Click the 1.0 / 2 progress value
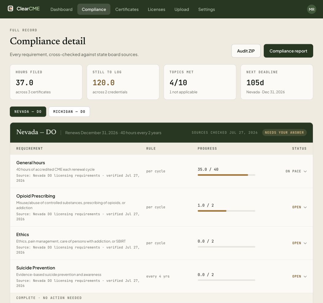323x303 pixels. pos(206,205)
